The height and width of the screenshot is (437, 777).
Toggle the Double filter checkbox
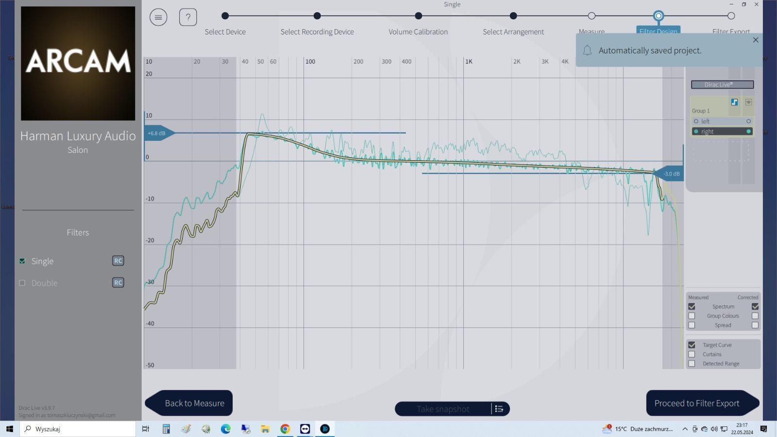click(22, 283)
